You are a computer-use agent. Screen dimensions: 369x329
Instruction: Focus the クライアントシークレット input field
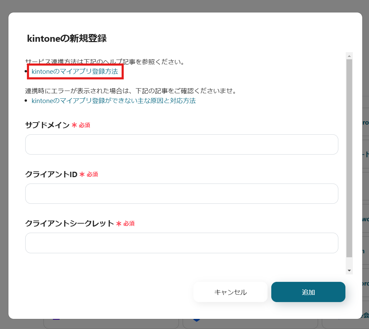(182, 243)
